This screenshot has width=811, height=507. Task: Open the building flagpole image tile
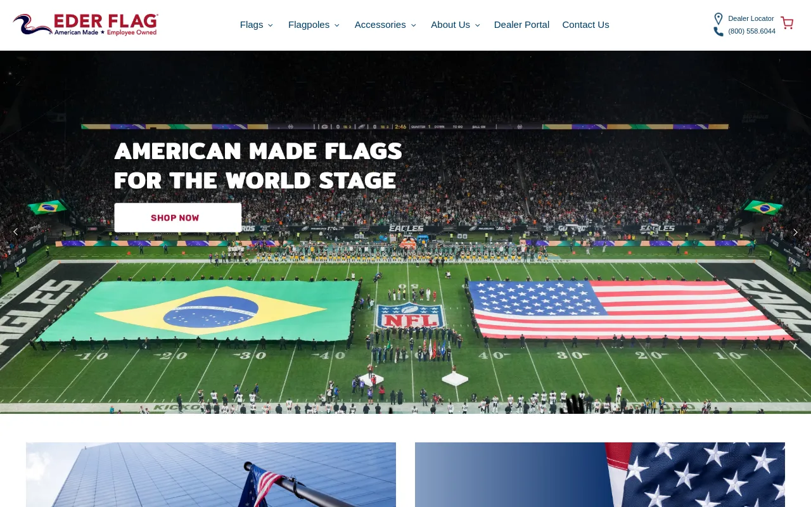tap(211, 475)
